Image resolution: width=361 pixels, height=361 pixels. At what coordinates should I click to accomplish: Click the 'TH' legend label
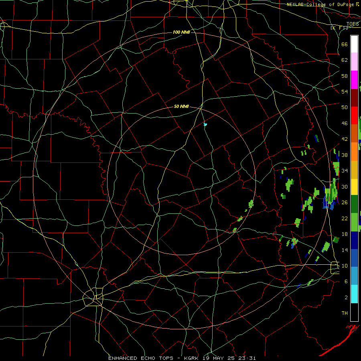coord(345,313)
